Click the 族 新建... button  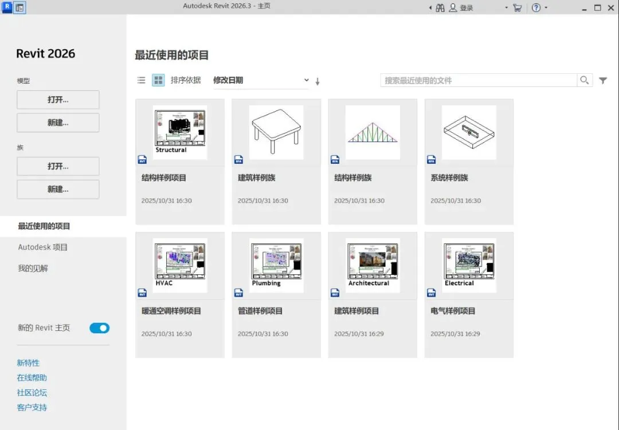point(58,190)
